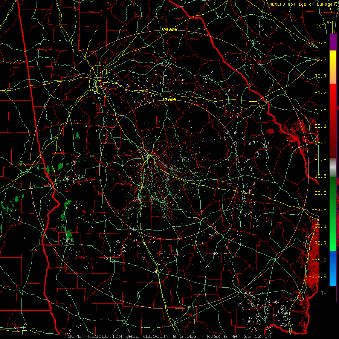The image size is (339, 339).
Task: Click the -47.6 legend value
Action: point(319,209)
